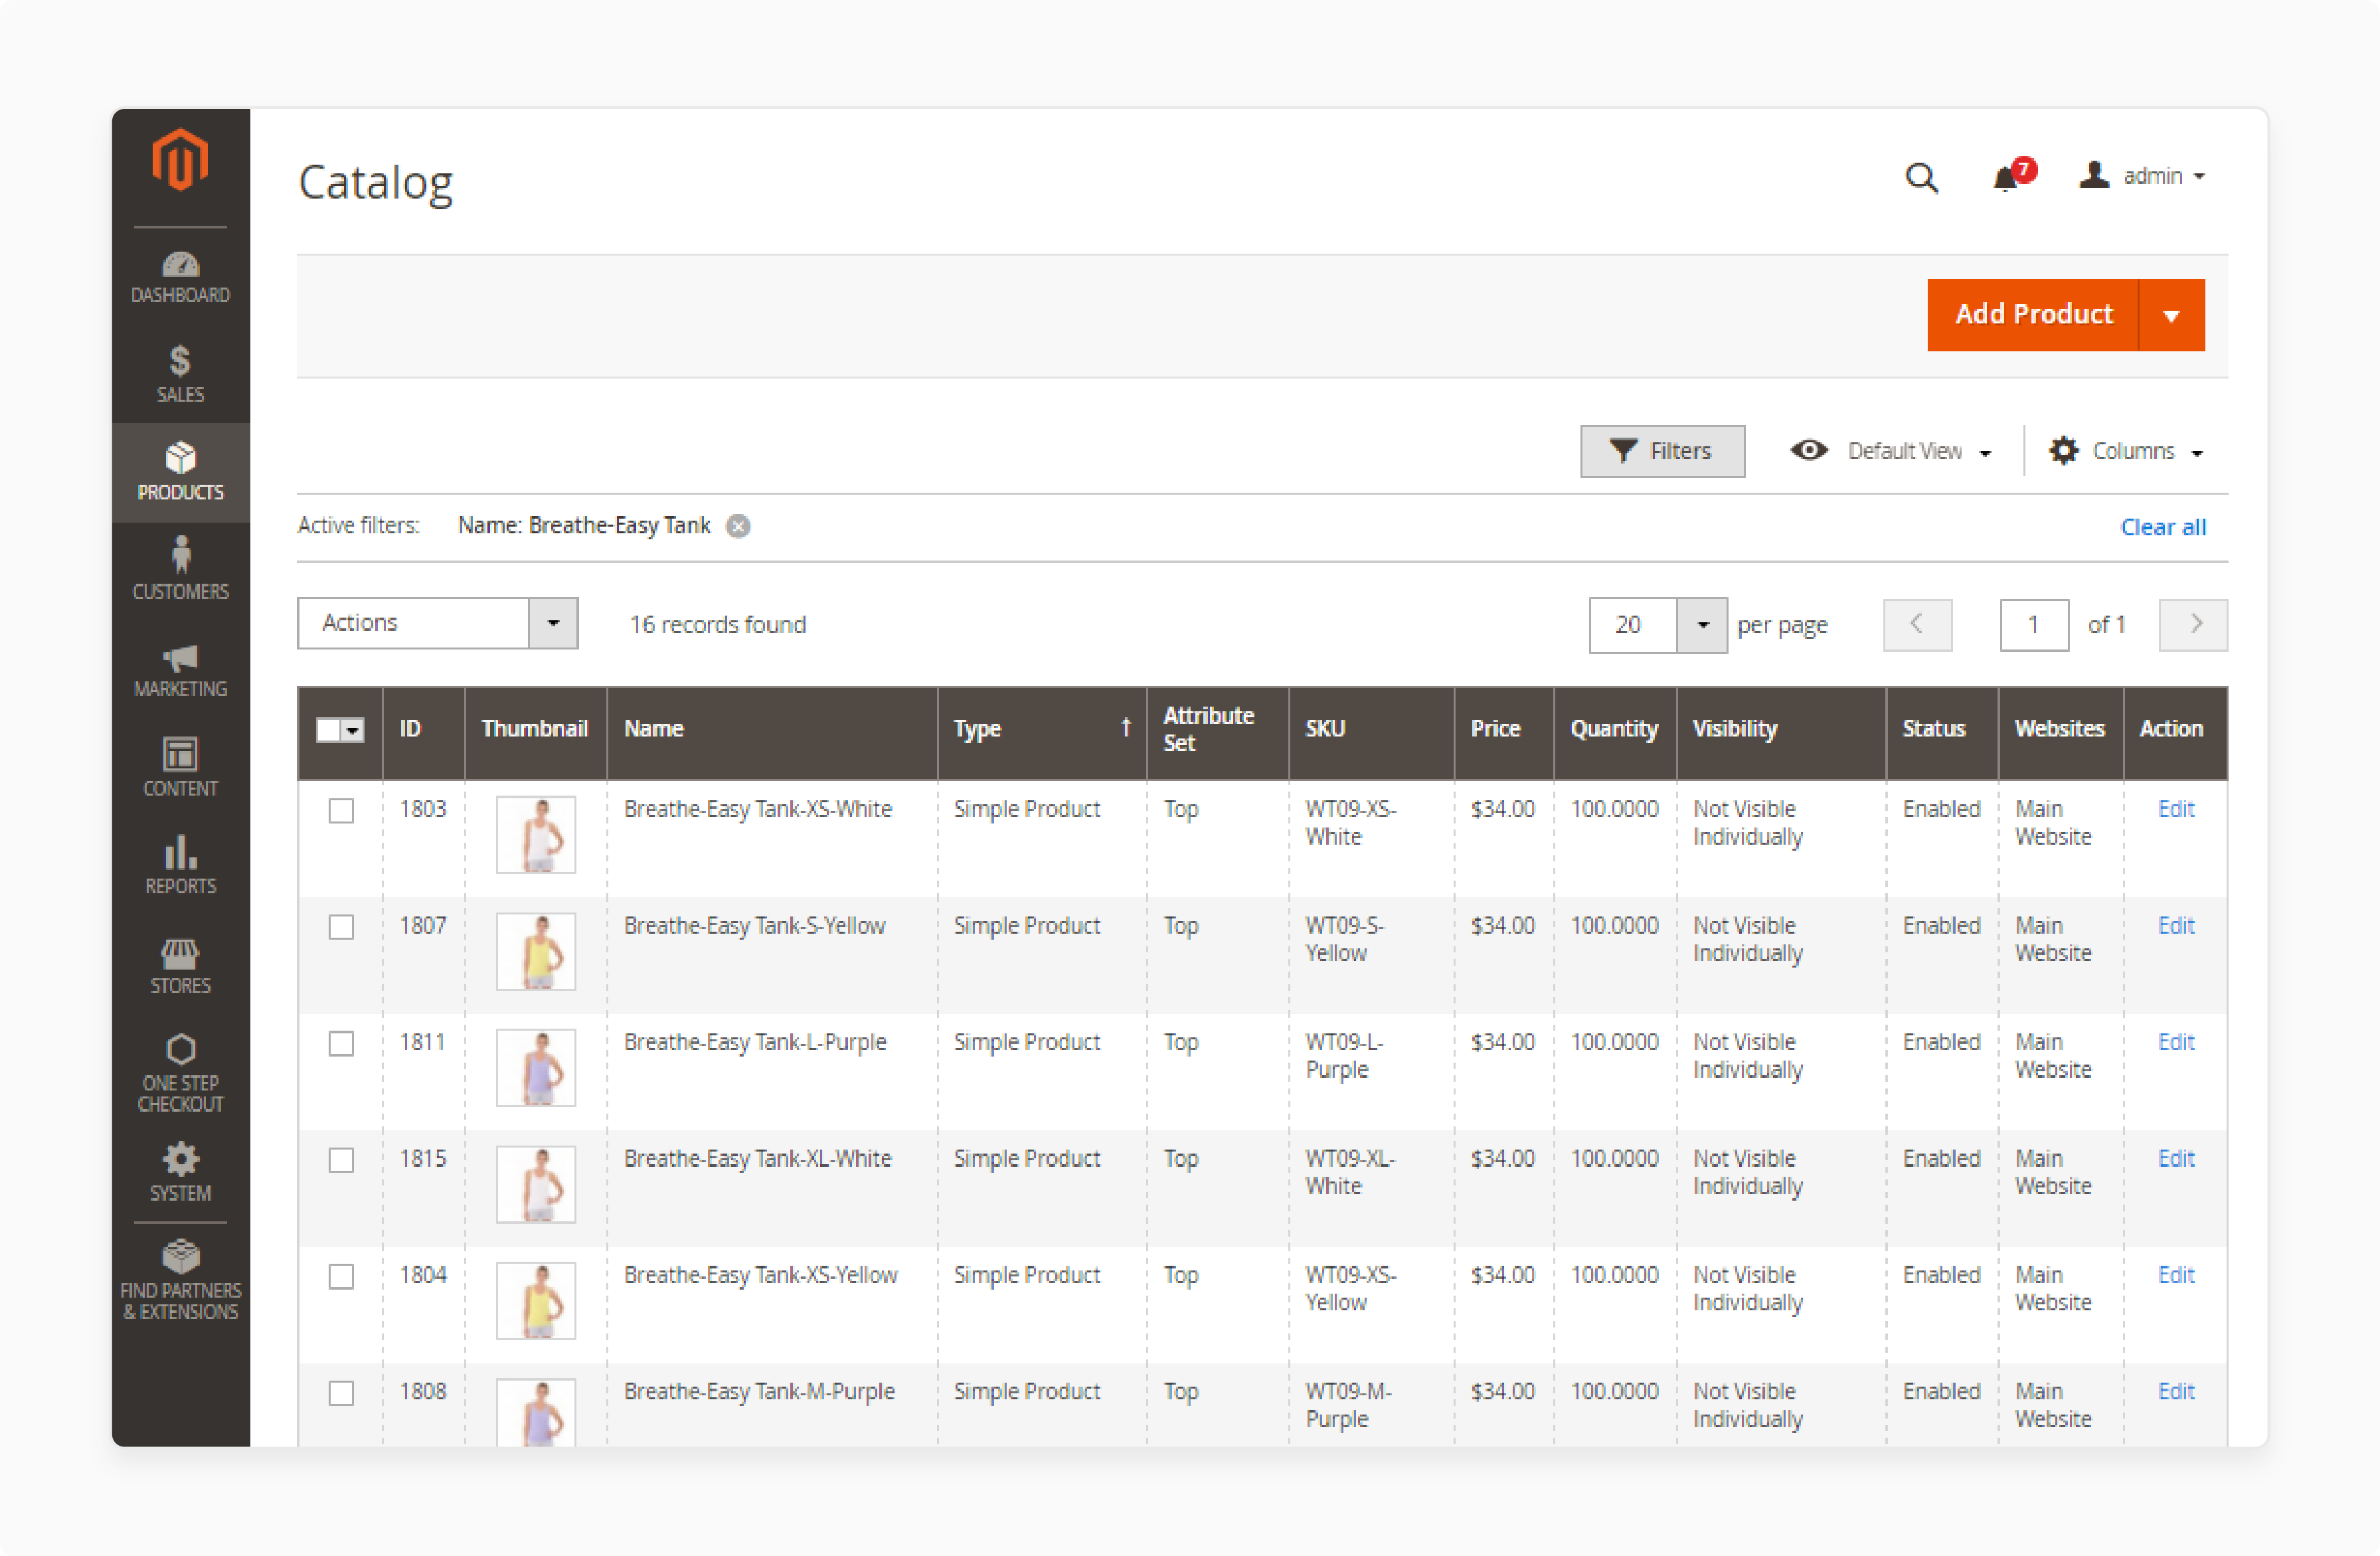Go to the previous page
The image size is (2380, 1556).
coord(1917,625)
